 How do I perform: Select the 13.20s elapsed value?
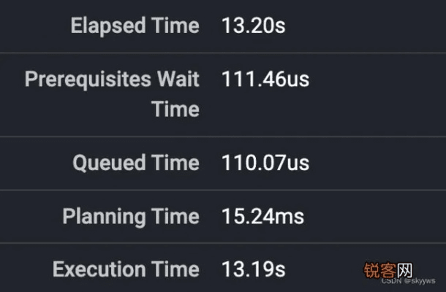point(253,26)
